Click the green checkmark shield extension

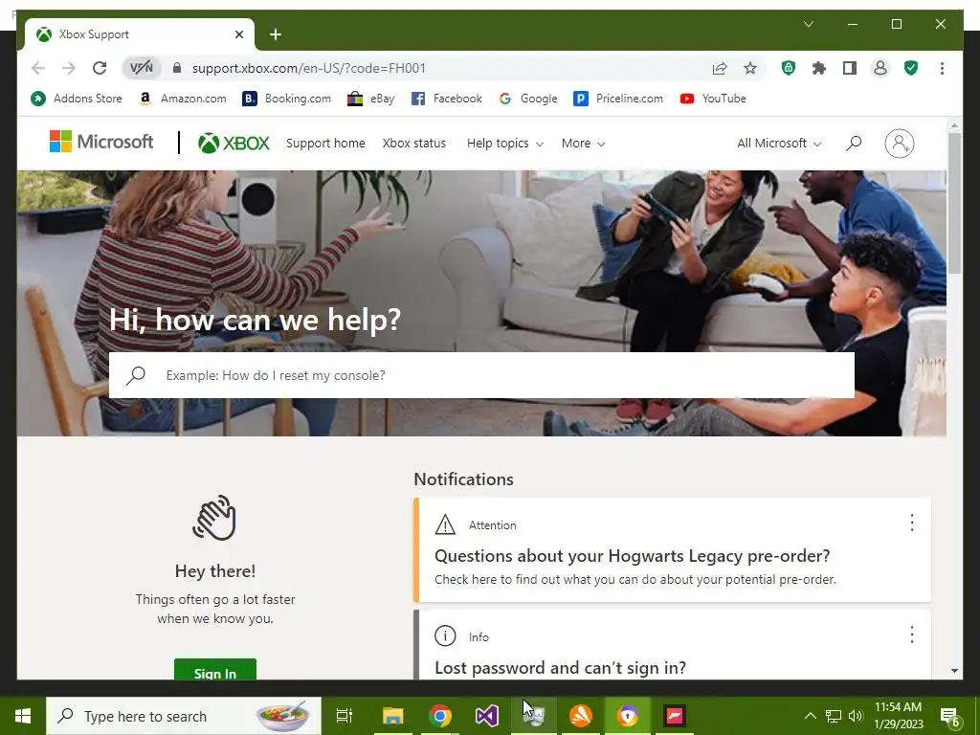(x=911, y=68)
